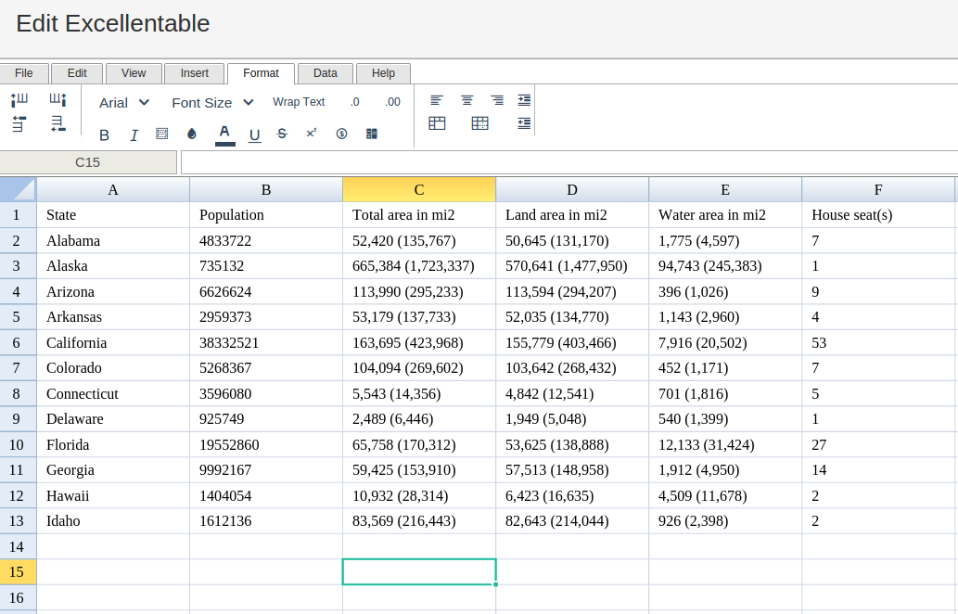Open the Arial font family dropdown
The width and height of the screenshot is (958, 614).
coord(124,102)
